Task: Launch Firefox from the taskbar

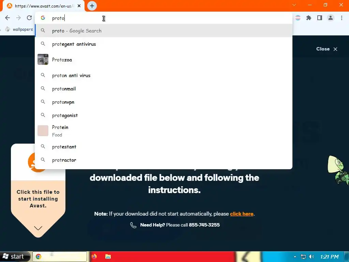Action: coord(94,257)
